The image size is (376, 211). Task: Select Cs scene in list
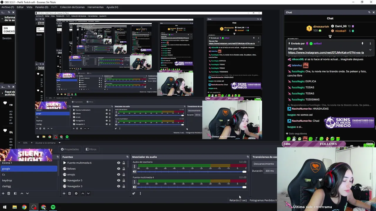[29, 174]
